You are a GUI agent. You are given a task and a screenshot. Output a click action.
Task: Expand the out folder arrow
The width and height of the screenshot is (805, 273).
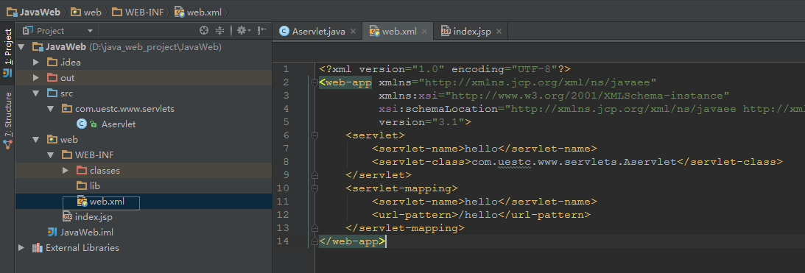36,78
